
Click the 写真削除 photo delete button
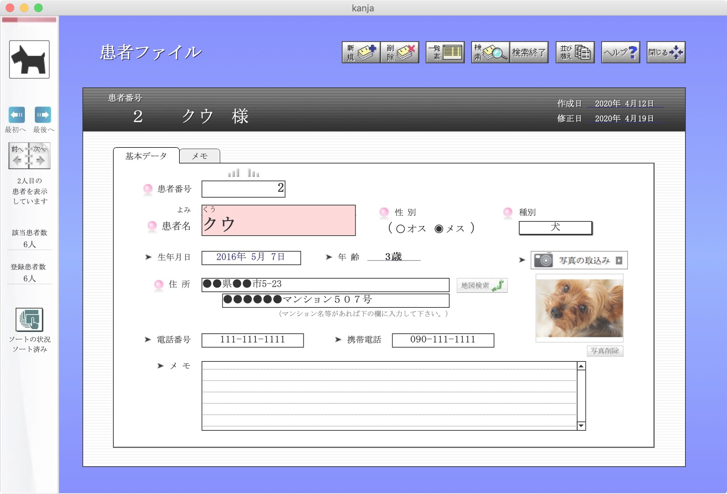pos(605,351)
